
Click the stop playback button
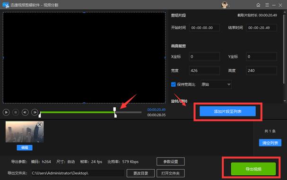pyautogui.click(x=16, y=112)
